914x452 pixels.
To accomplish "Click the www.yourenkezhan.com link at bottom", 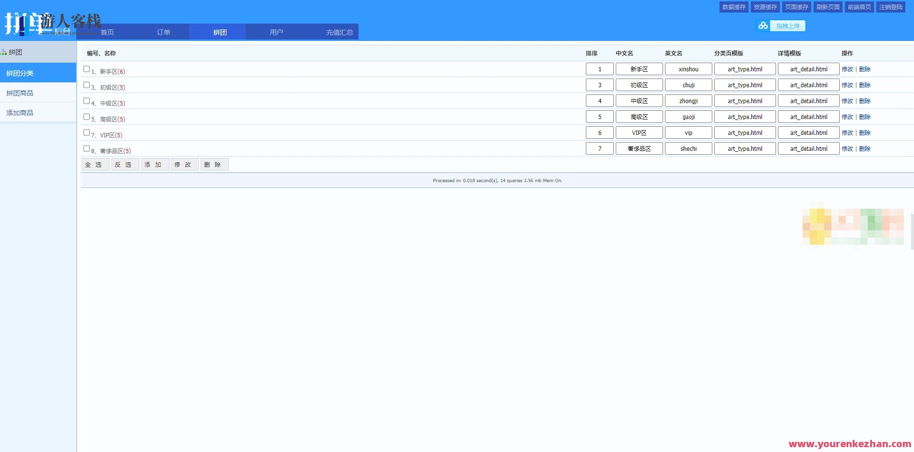I will 850,444.
